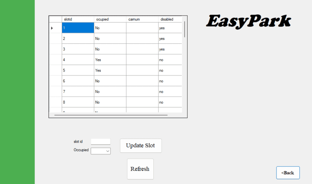
Task: Select the occupied cell Yes in slot 5
Action: (x=110, y=70)
